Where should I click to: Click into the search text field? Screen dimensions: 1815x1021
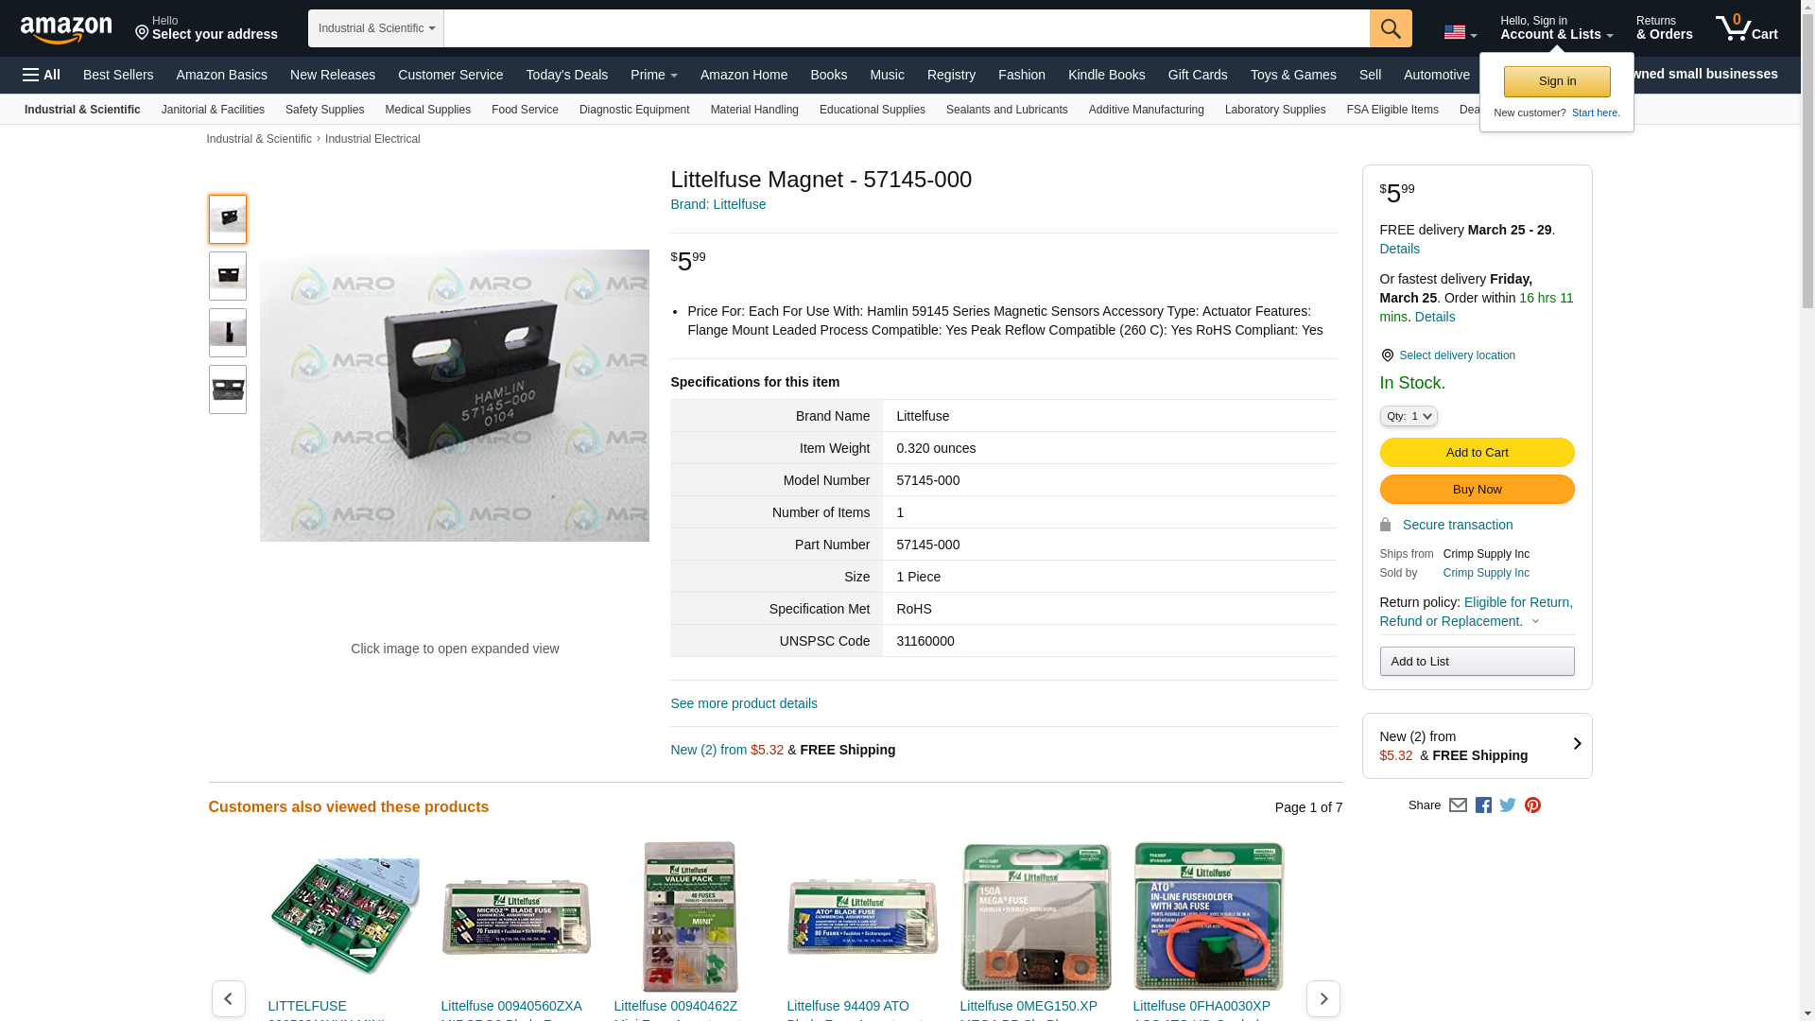click(906, 28)
